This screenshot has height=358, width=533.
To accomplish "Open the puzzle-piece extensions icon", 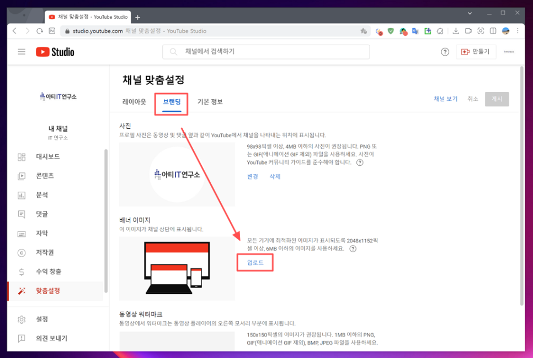I will (x=440, y=31).
